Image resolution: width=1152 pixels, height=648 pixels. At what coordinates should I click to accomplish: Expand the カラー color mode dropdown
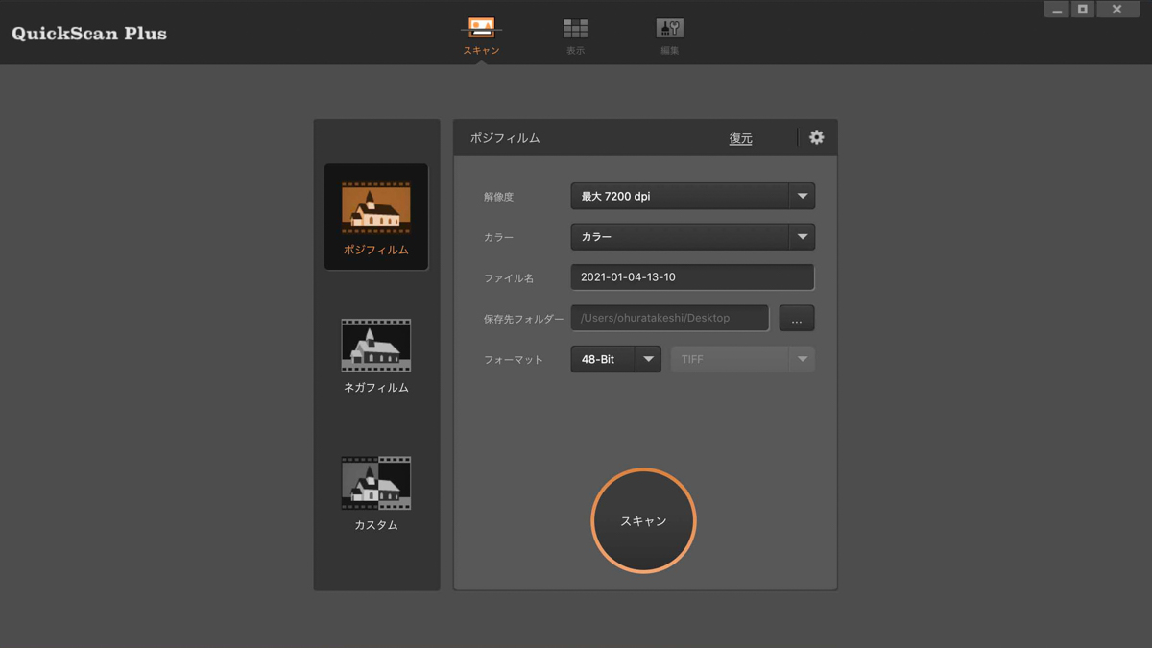[x=802, y=236]
